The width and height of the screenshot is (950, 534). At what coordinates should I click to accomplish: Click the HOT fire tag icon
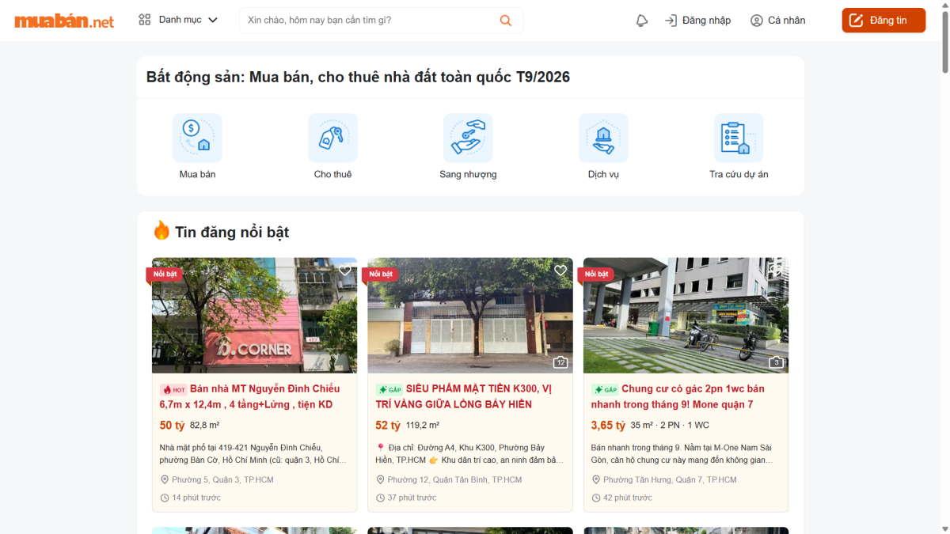pyautogui.click(x=173, y=390)
